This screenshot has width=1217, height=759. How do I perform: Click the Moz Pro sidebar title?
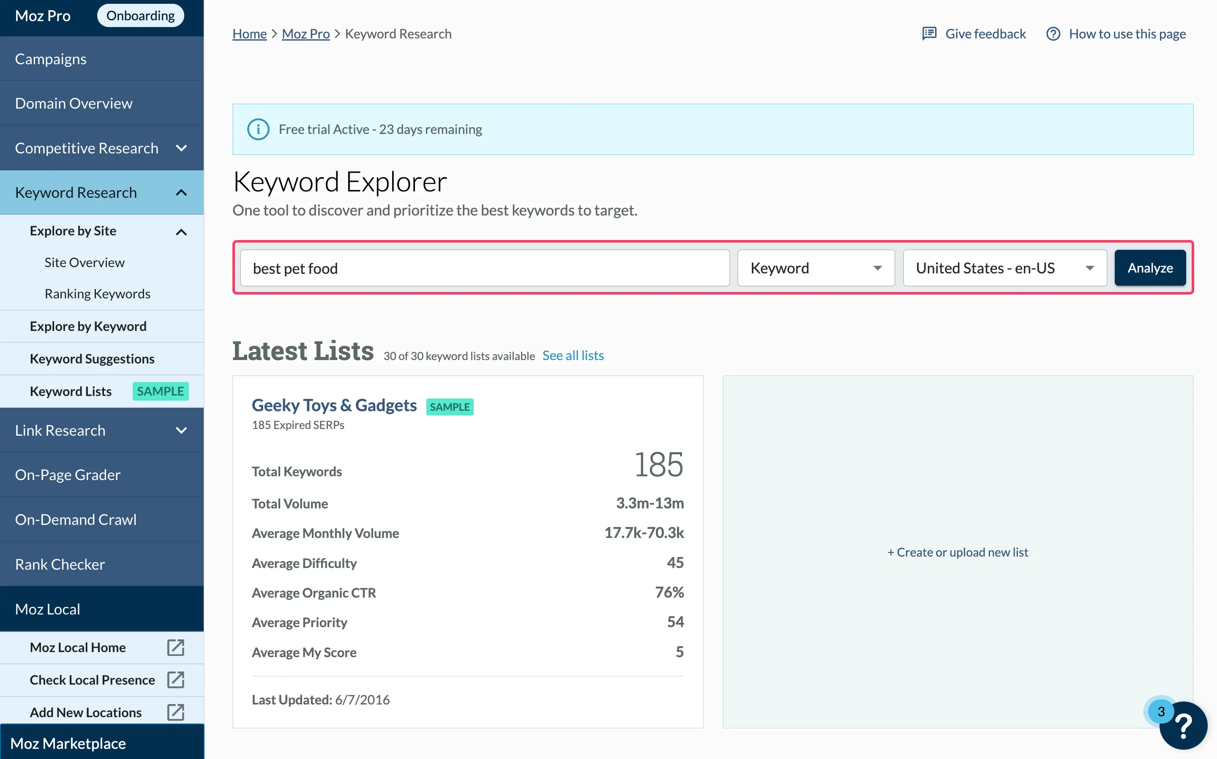coord(43,16)
